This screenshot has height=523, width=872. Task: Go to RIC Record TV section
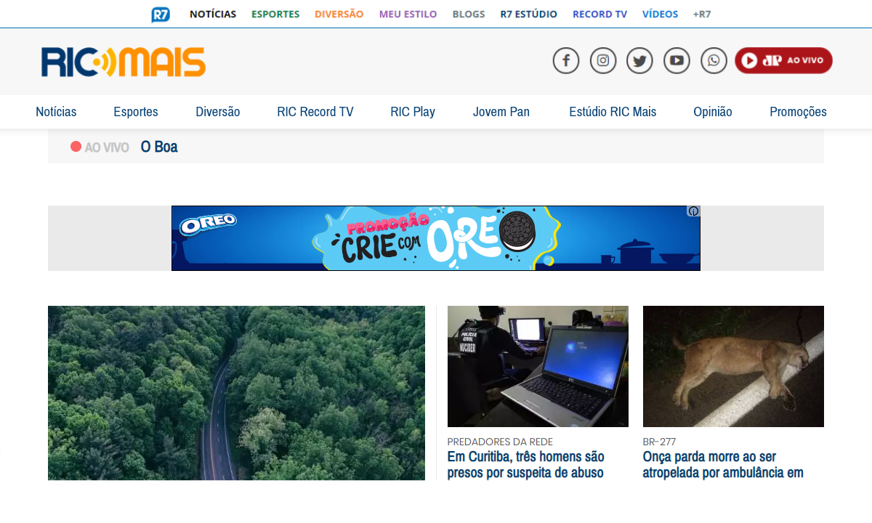(315, 112)
